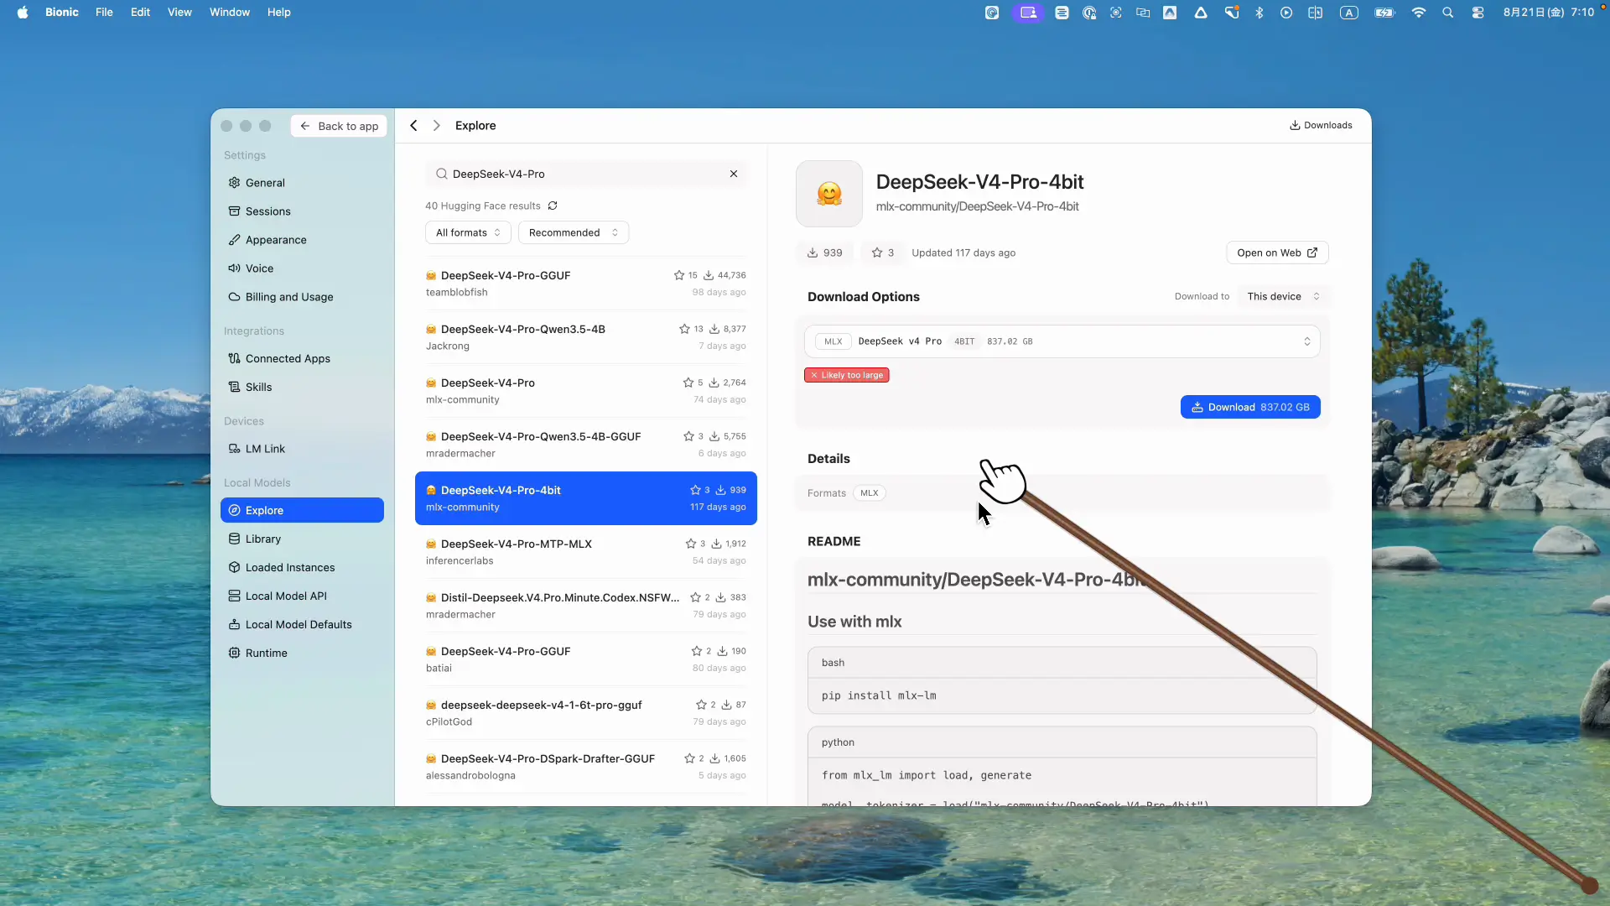Select Distil-Deepseek.V4.Pro.Minute.Codex result
The width and height of the screenshot is (1610, 906).
[x=585, y=606]
